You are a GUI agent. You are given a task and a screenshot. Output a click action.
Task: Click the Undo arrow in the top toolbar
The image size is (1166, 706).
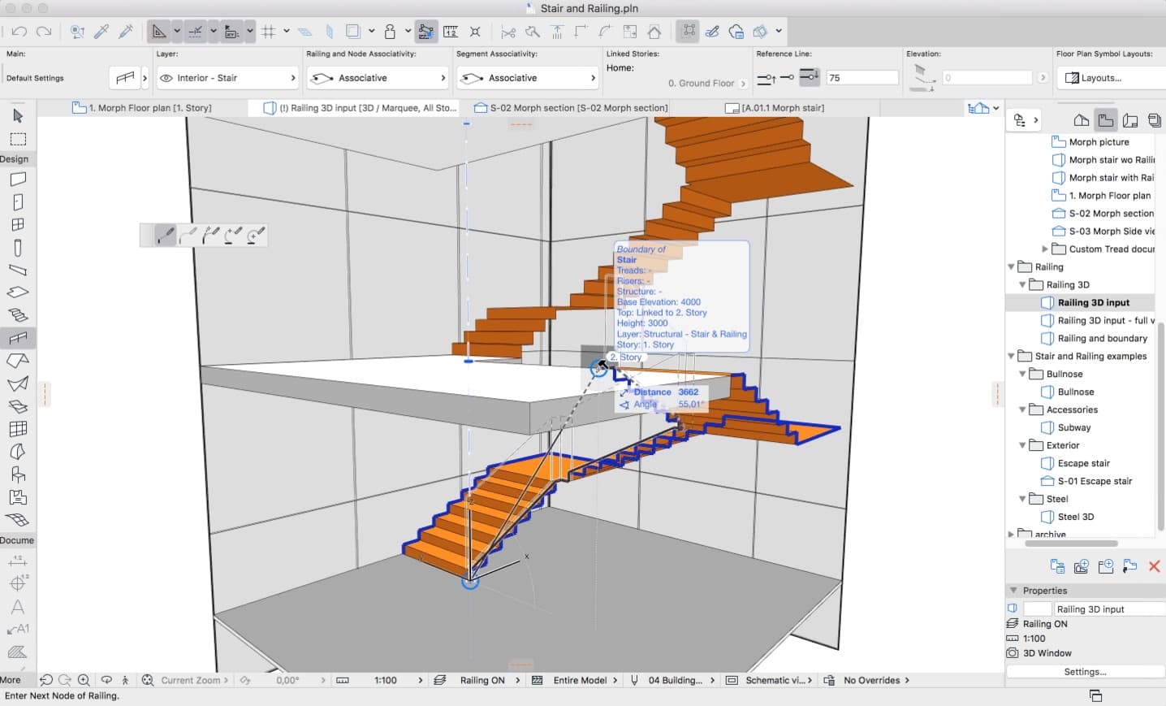(19, 32)
